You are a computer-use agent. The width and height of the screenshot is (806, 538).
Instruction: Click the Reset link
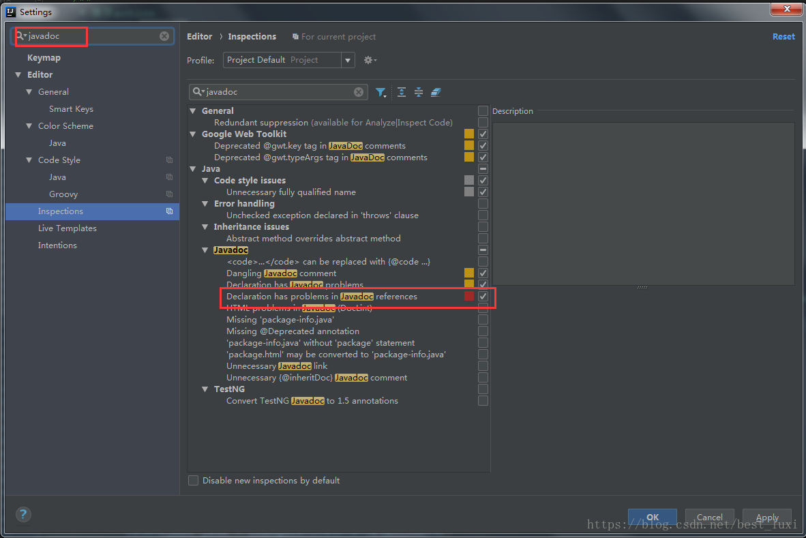pyautogui.click(x=783, y=37)
